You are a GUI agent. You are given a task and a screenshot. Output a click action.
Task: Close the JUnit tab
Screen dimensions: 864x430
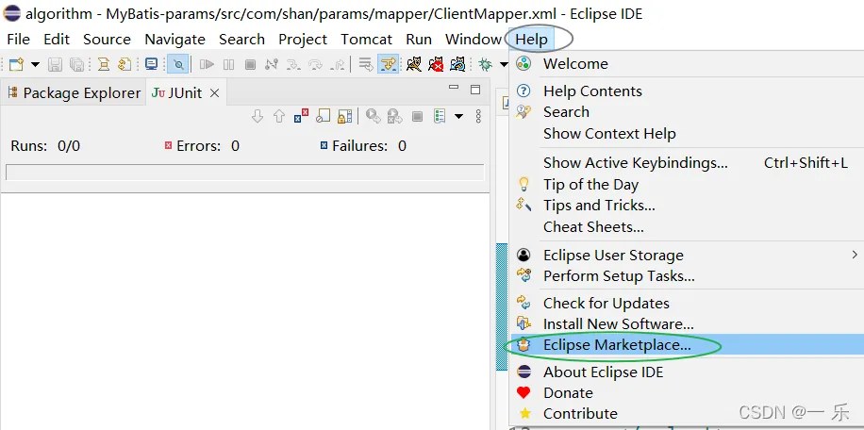pyautogui.click(x=215, y=93)
